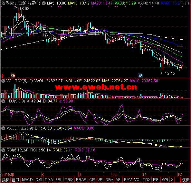Click the month 12 marker on time axis

click(x=179, y=175)
